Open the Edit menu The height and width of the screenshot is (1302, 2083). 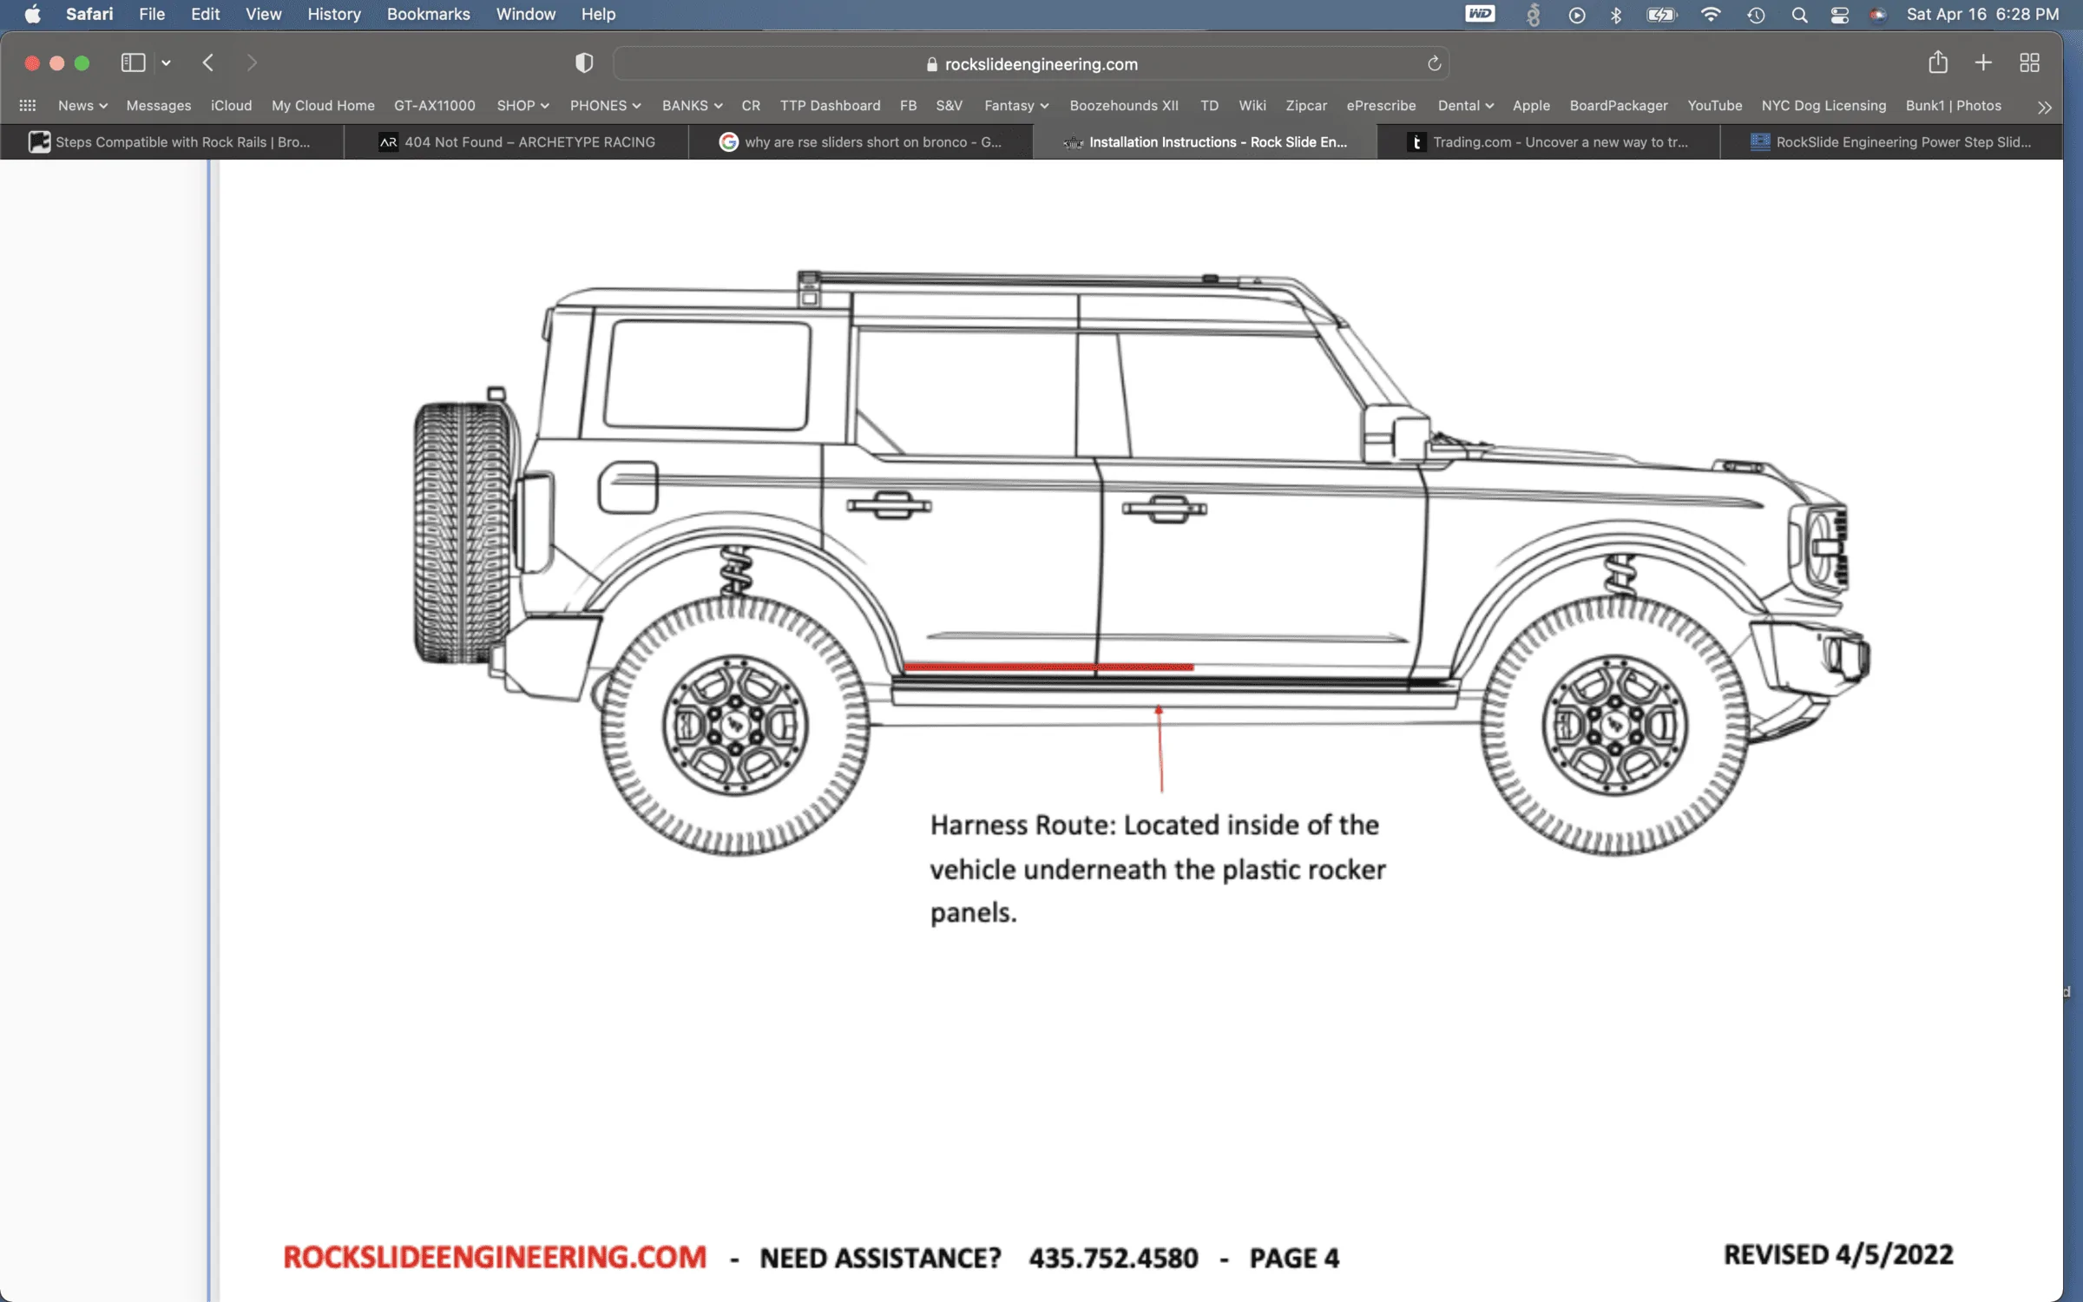[205, 14]
